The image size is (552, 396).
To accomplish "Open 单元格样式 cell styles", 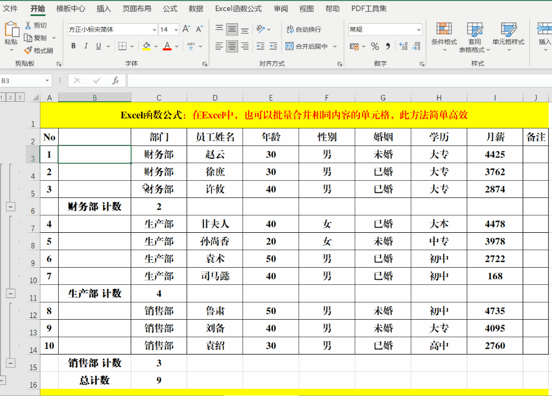I will tap(508, 37).
